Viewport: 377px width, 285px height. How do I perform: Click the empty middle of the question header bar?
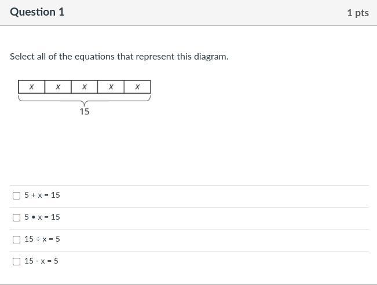point(203,13)
